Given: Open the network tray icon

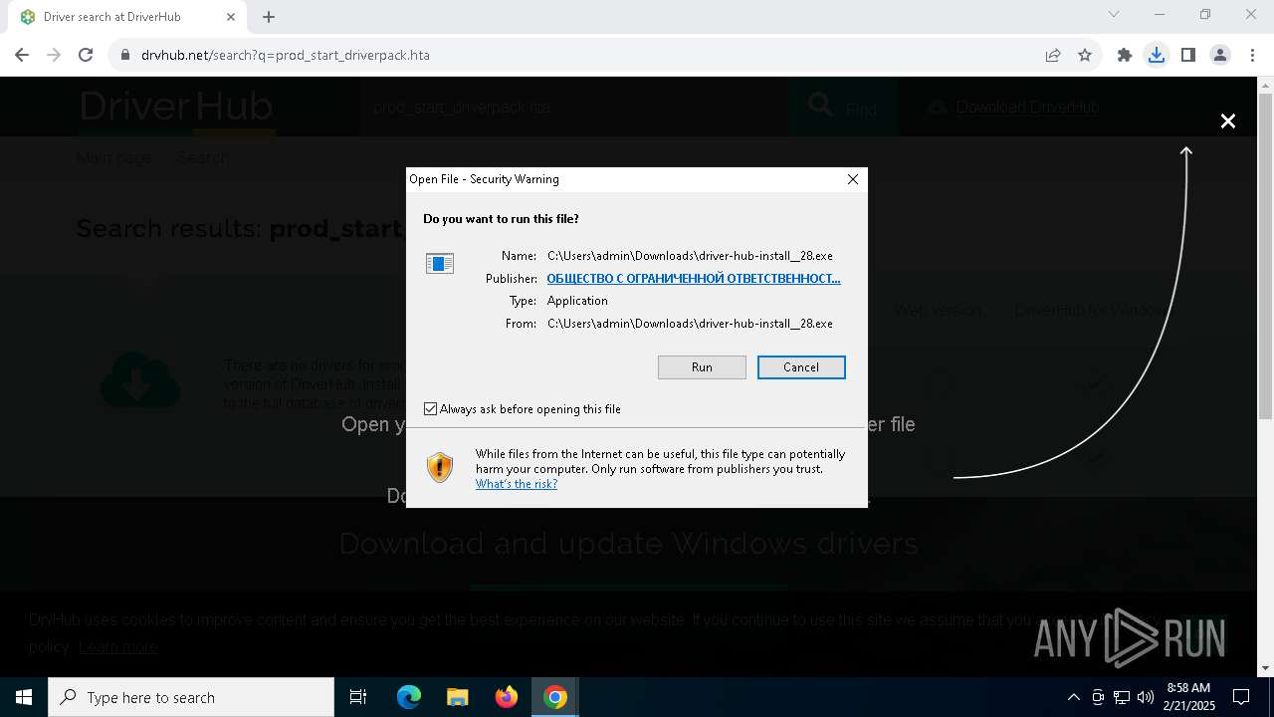Looking at the screenshot, I should (x=1122, y=697).
